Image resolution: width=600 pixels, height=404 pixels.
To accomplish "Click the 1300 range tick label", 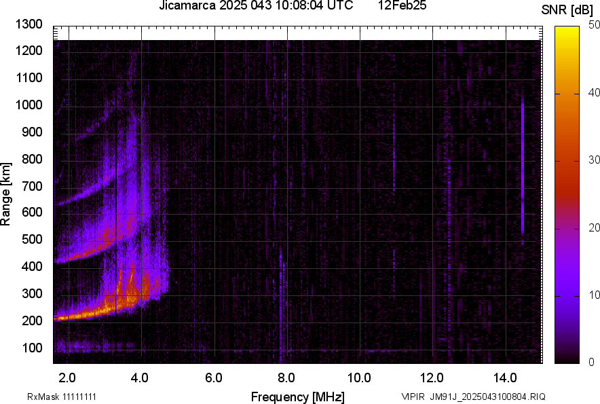I will [x=29, y=24].
